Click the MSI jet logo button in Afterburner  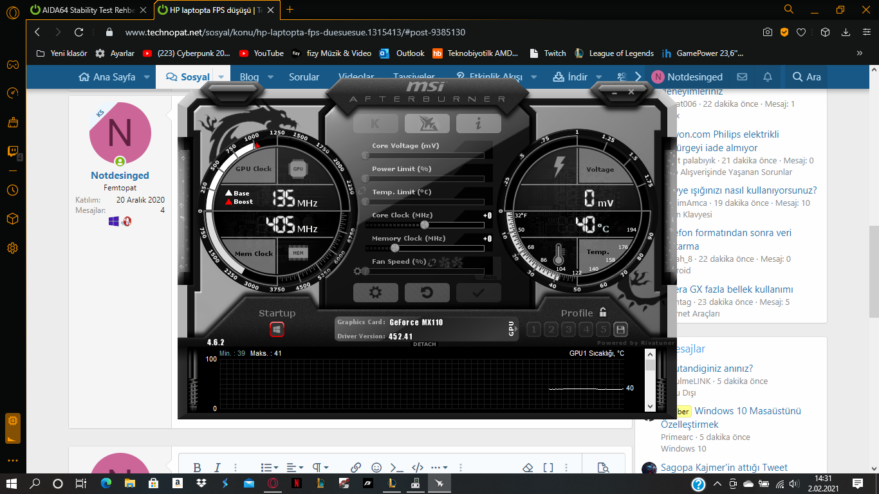(x=427, y=123)
